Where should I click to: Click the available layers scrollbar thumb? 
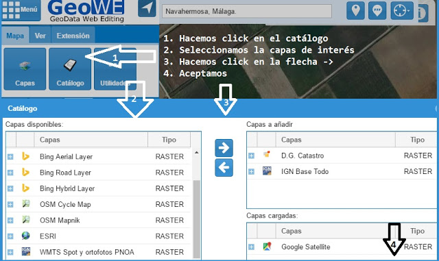pyautogui.click(x=197, y=220)
